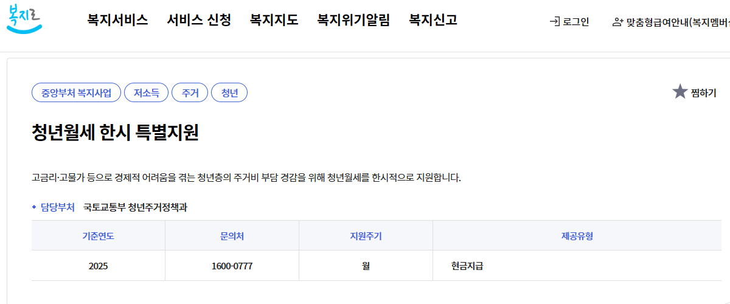This screenshot has height=304, width=730.
Task: Click the 제공유형 column header
Action: [x=577, y=236]
